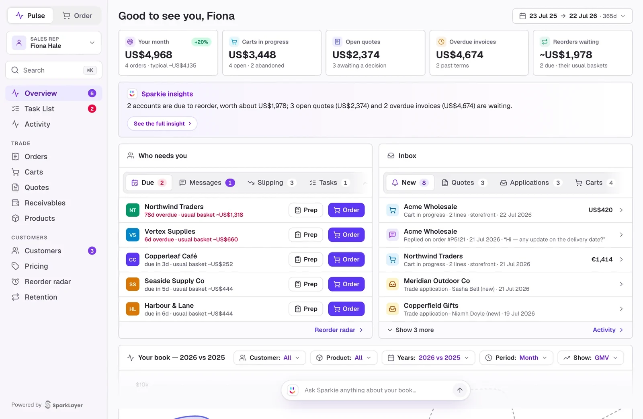This screenshot has width=643, height=419.
Task: Open Orders in the sidebar
Action: pos(53,156)
